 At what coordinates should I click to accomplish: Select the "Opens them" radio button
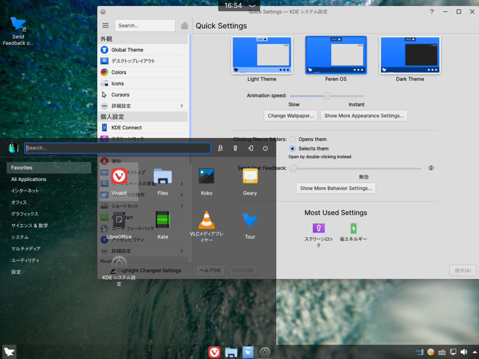pos(293,139)
